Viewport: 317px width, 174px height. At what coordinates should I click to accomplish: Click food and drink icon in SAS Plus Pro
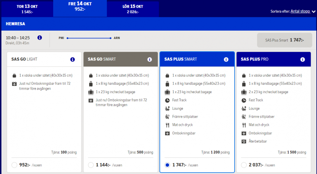(244, 125)
